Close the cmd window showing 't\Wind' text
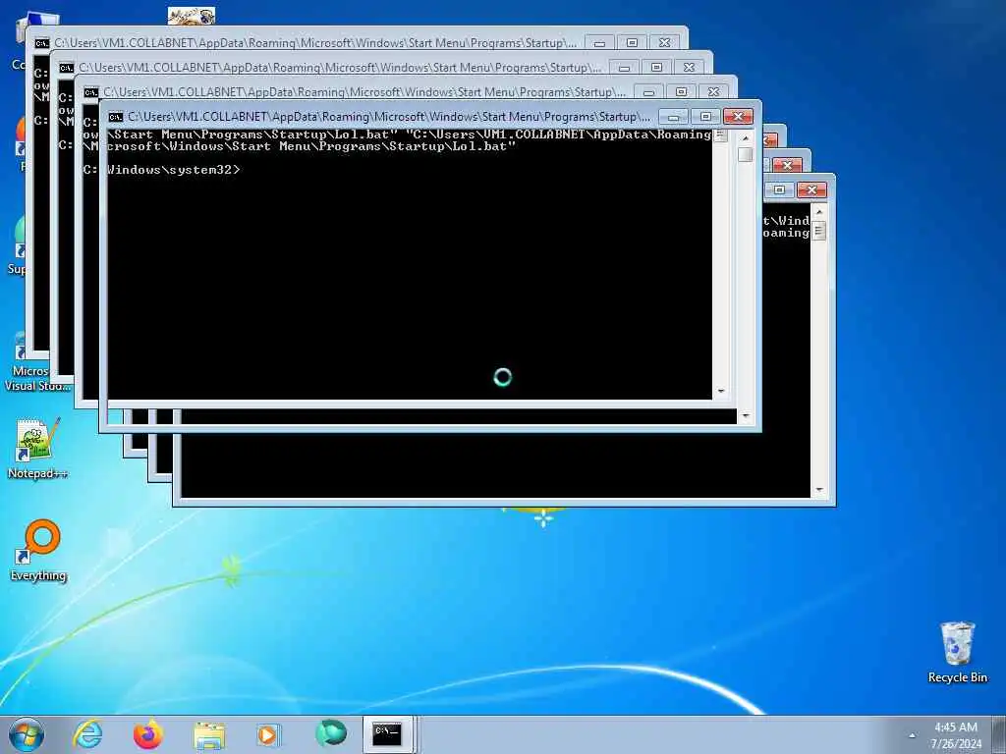The image size is (1006, 754). coord(811,189)
